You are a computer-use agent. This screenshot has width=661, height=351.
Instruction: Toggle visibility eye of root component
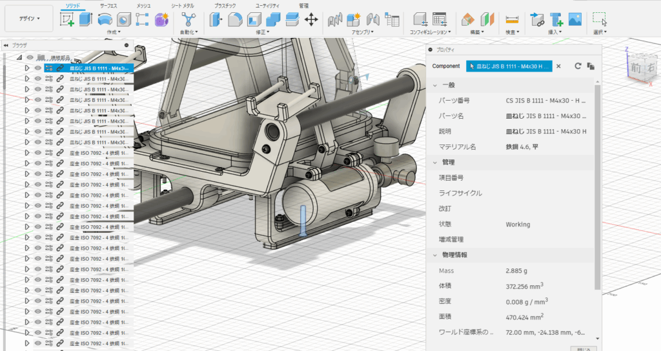(30, 57)
